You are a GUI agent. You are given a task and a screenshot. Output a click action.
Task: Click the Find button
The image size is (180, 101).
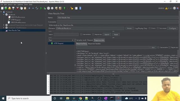click(153, 47)
